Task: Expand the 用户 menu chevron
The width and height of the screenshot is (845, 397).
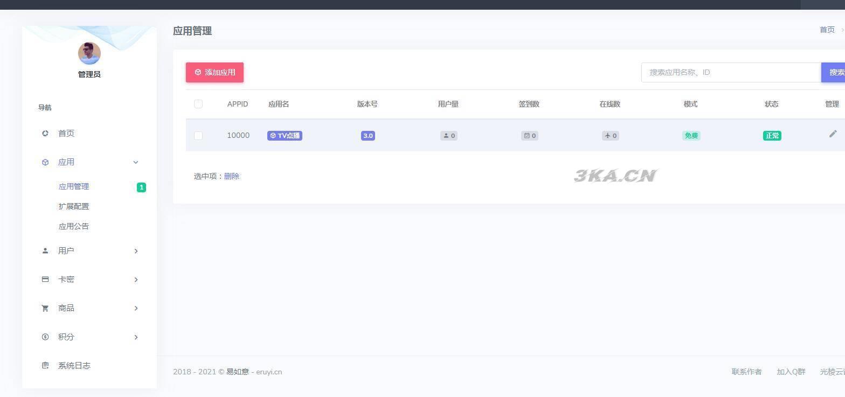Action: (136, 251)
